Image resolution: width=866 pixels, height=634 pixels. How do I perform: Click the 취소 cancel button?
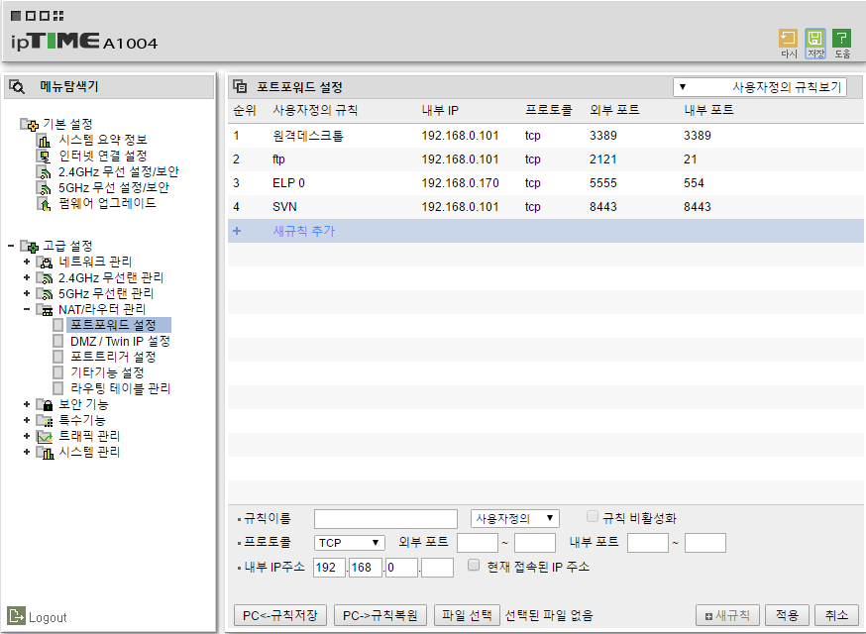click(836, 615)
